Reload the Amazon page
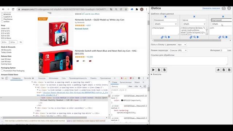233x131 pixels. pos(13,9)
